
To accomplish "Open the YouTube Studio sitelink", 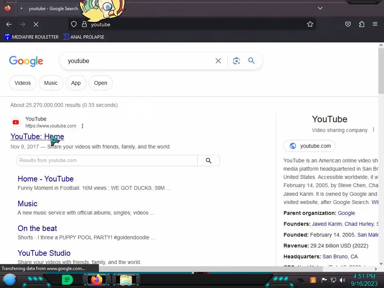I will (44, 253).
